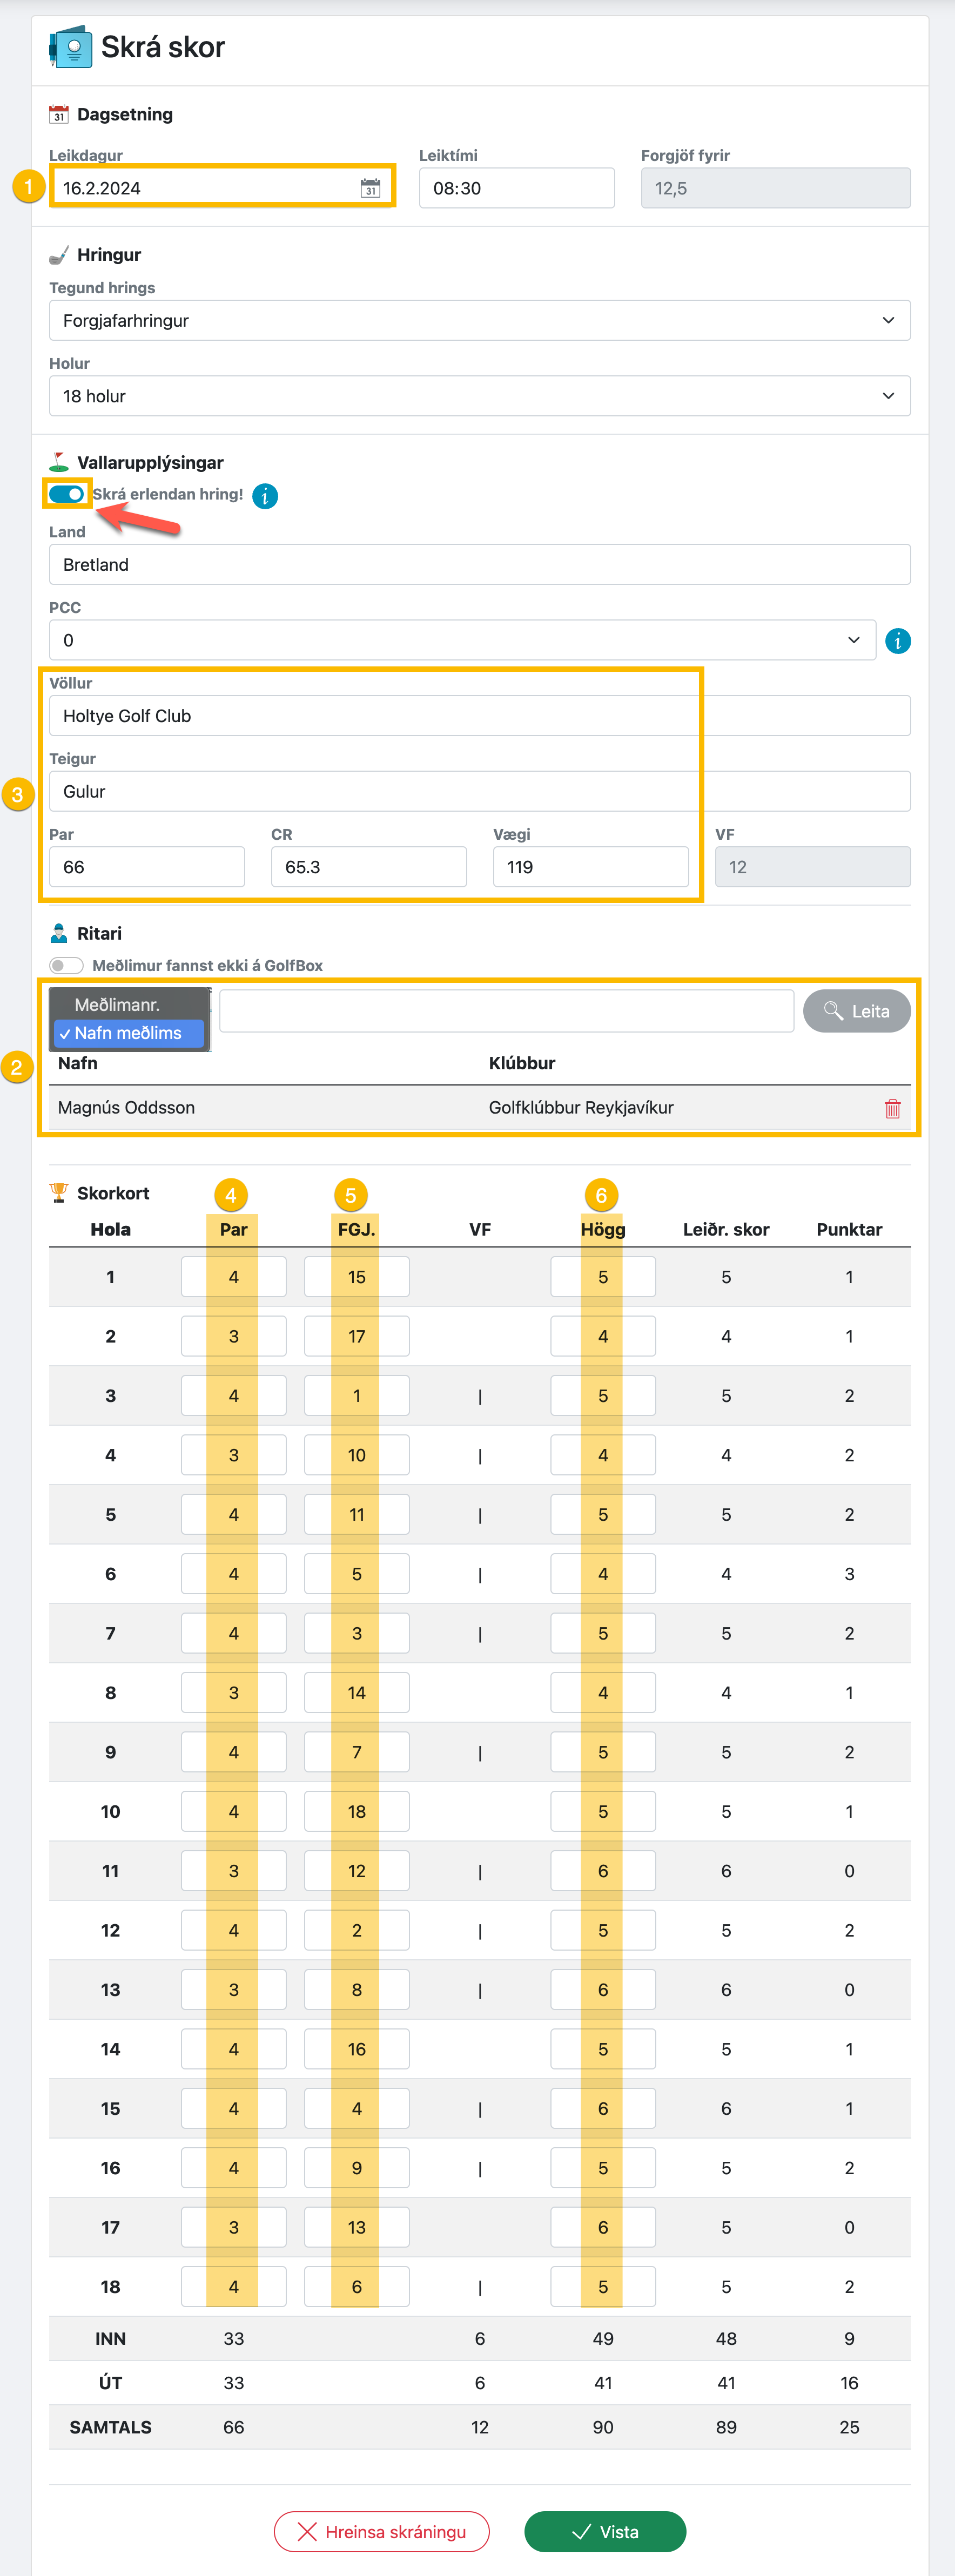Disable the Skrá erlendan hring toggle

click(67, 494)
